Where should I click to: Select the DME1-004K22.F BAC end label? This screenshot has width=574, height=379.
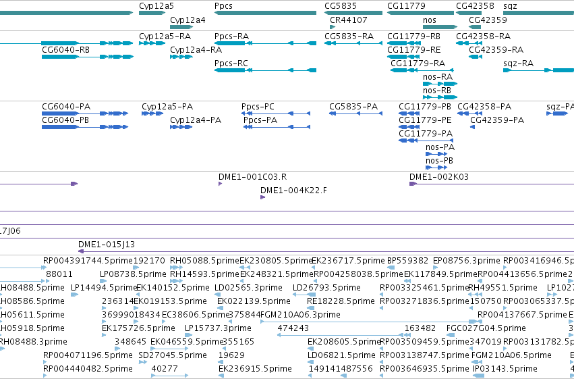[x=293, y=191]
